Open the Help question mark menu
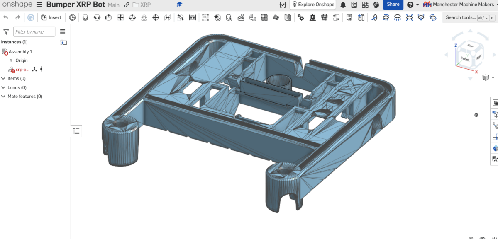This screenshot has width=498, height=239. pos(412,5)
